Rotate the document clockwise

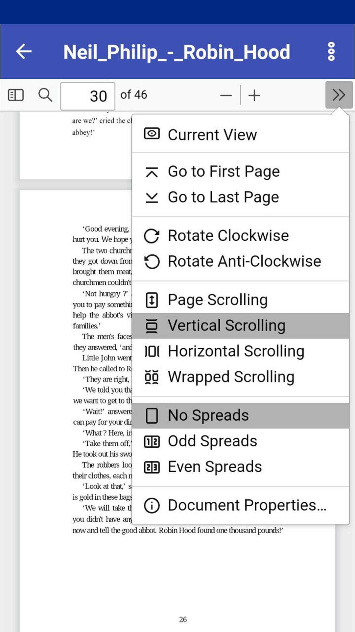tap(241, 236)
